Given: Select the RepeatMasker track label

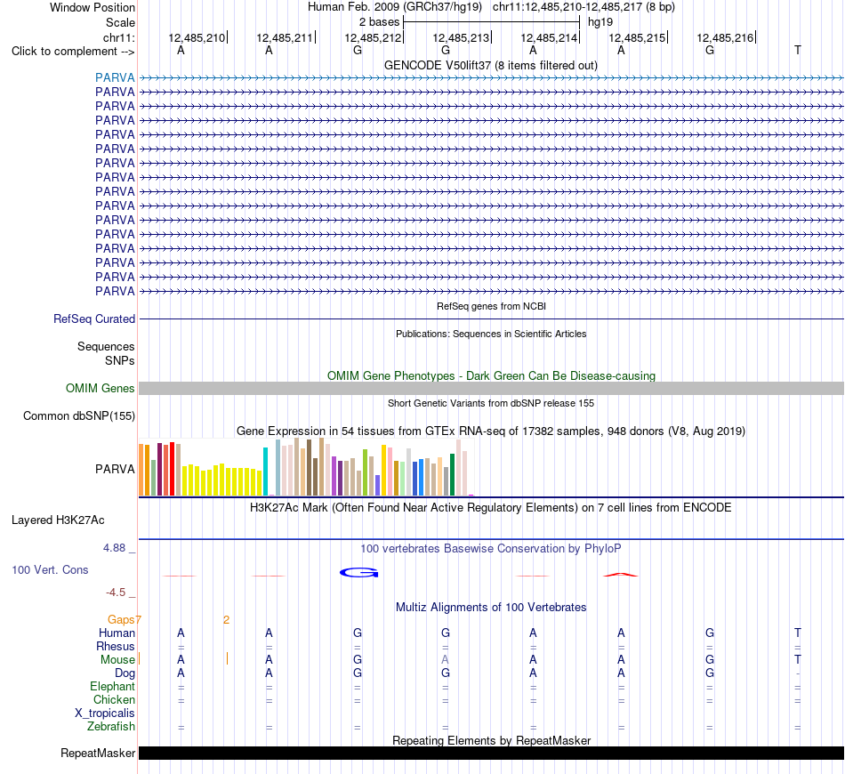Looking at the screenshot, I should coord(98,753).
